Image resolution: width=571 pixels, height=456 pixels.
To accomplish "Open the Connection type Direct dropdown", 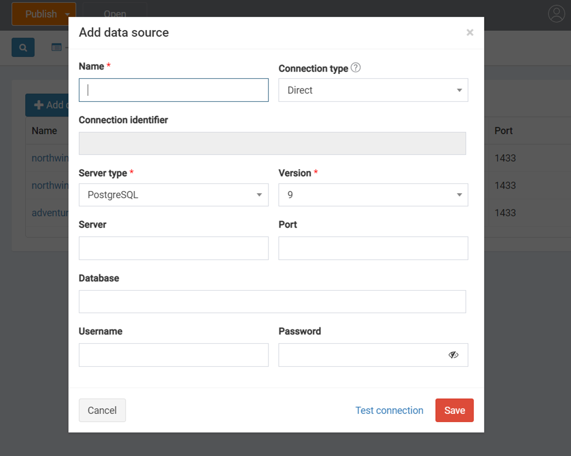I will click(x=373, y=90).
